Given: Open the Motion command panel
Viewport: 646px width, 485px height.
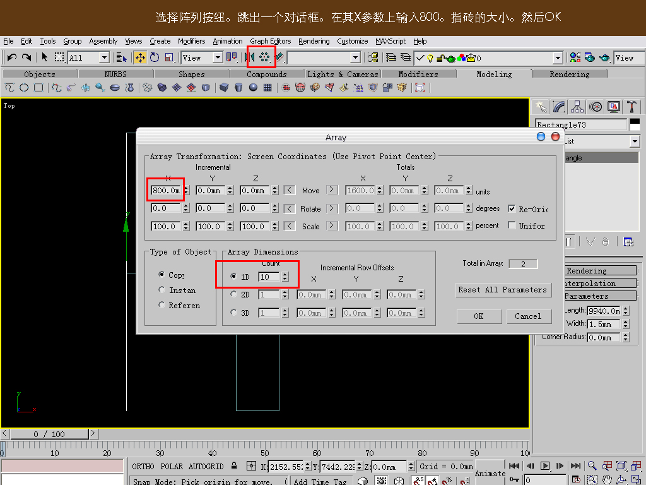Looking at the screenshot, I should (x=596, y=107).
